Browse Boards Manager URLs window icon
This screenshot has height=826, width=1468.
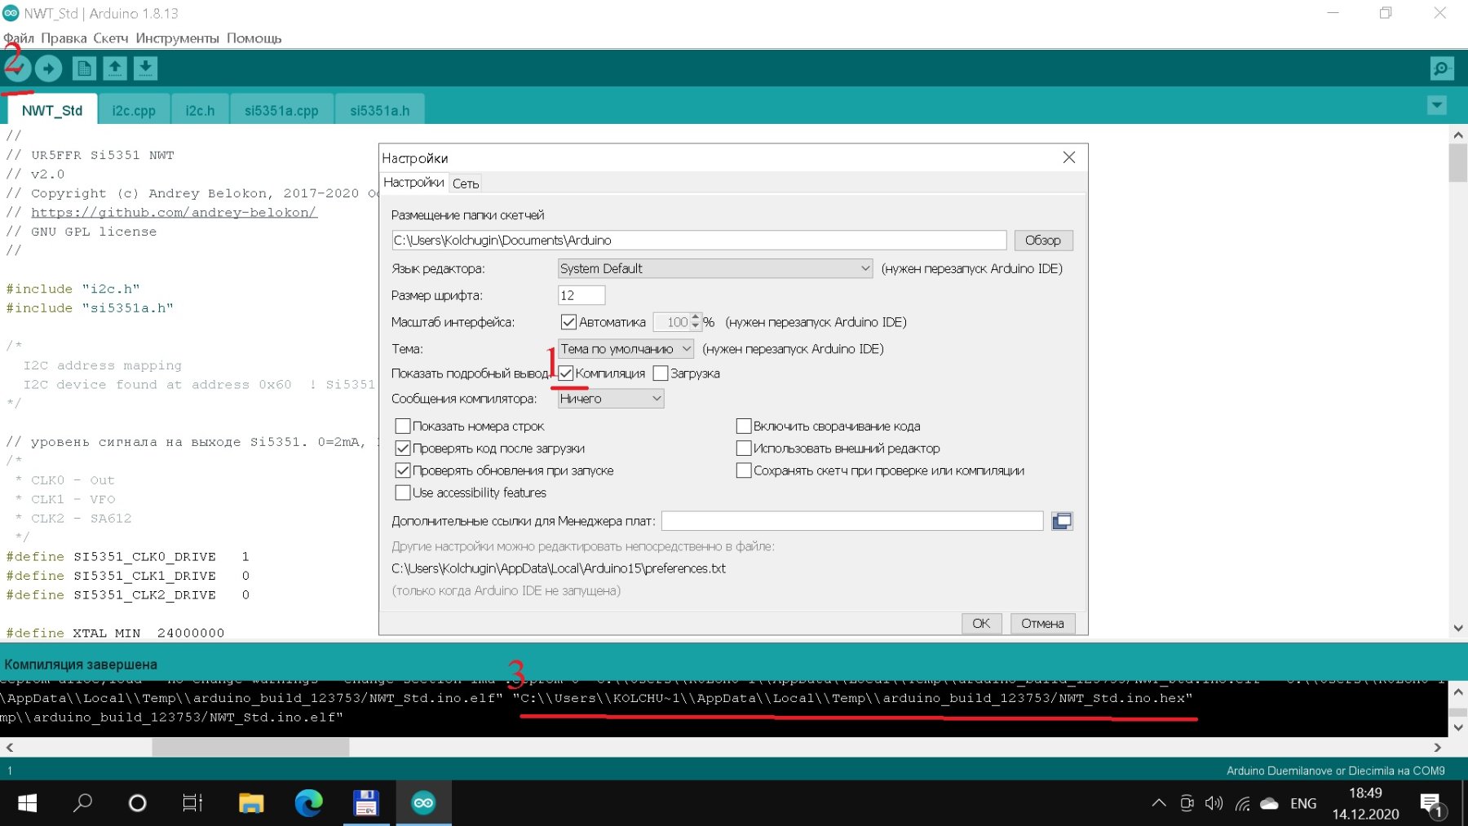(x=1062, y=521)
